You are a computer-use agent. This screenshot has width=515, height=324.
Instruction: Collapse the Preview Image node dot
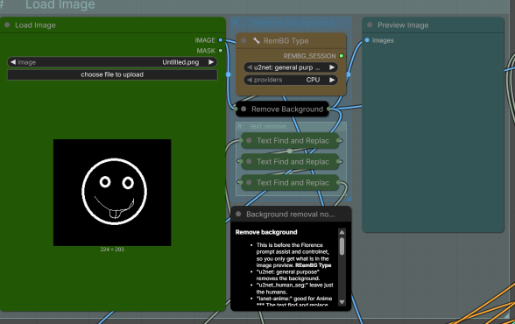pos(370,25)
